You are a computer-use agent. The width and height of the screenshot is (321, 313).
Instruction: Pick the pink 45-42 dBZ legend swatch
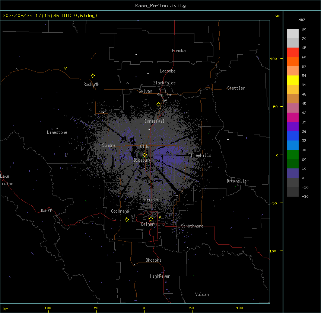click(293, 108)
